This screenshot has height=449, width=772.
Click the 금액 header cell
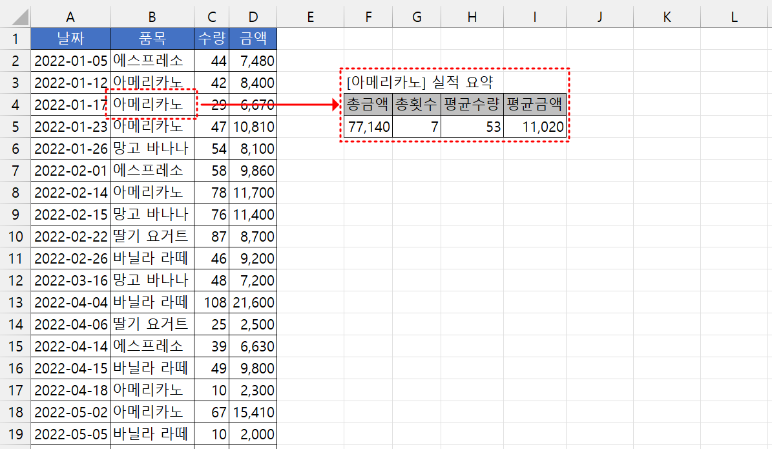(x=253, y=38)
